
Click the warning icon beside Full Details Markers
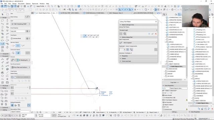tap(187, 100)
